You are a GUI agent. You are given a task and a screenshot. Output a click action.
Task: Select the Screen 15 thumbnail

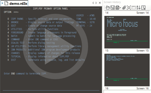point(127,70)
